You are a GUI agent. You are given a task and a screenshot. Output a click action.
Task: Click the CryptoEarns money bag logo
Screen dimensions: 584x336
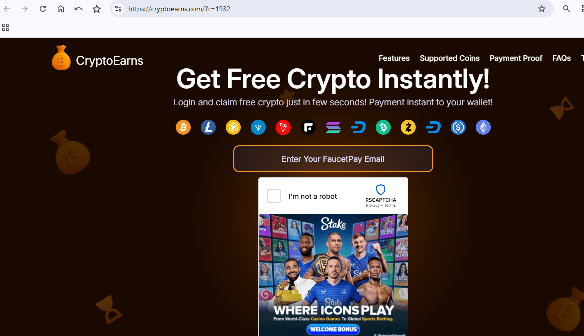(x=61, y=58)
